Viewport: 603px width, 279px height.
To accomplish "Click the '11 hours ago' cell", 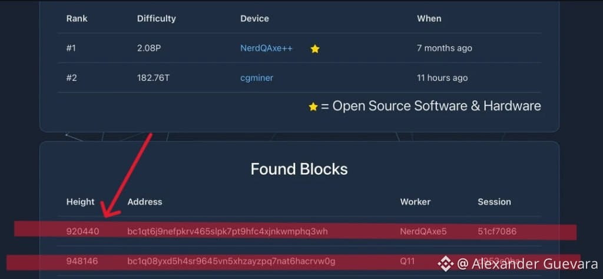I will pos(442,78).
